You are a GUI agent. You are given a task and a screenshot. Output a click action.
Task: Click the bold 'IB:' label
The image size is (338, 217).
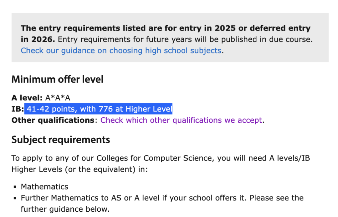(18, 109)
